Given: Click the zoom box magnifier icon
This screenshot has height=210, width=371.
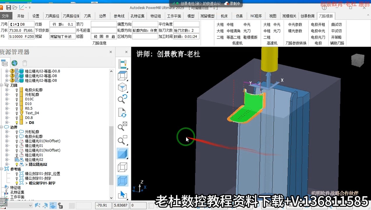Looking at the screenshot, I should click(x=123, y=140).
